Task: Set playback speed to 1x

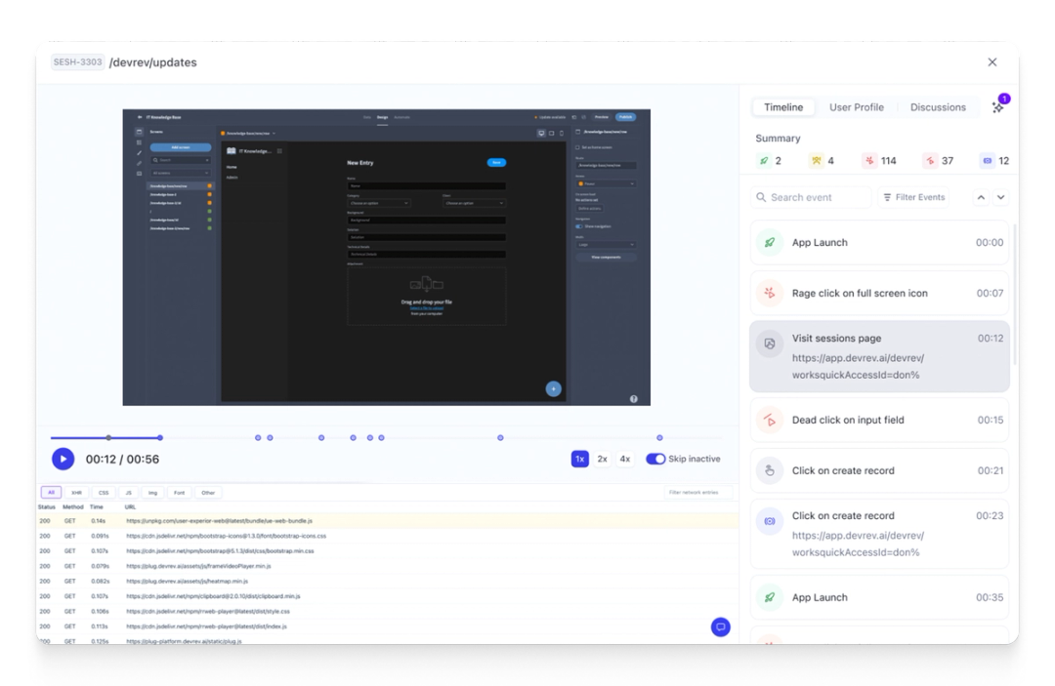Action: point(579,459)
